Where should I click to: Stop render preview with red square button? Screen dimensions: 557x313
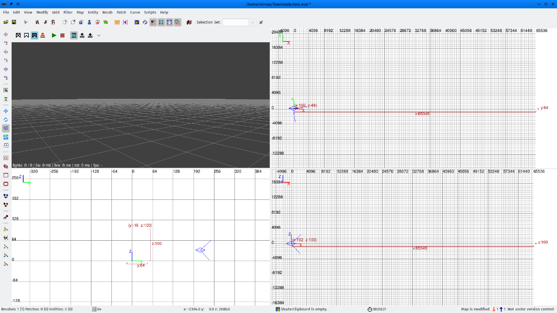(x=62, y=35)
